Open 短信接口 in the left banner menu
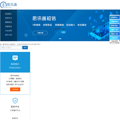 [x=8, y=14]
